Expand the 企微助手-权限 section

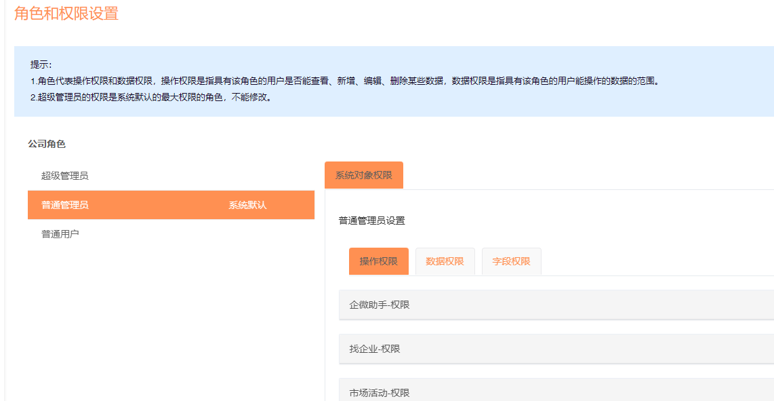pos(556,305)
